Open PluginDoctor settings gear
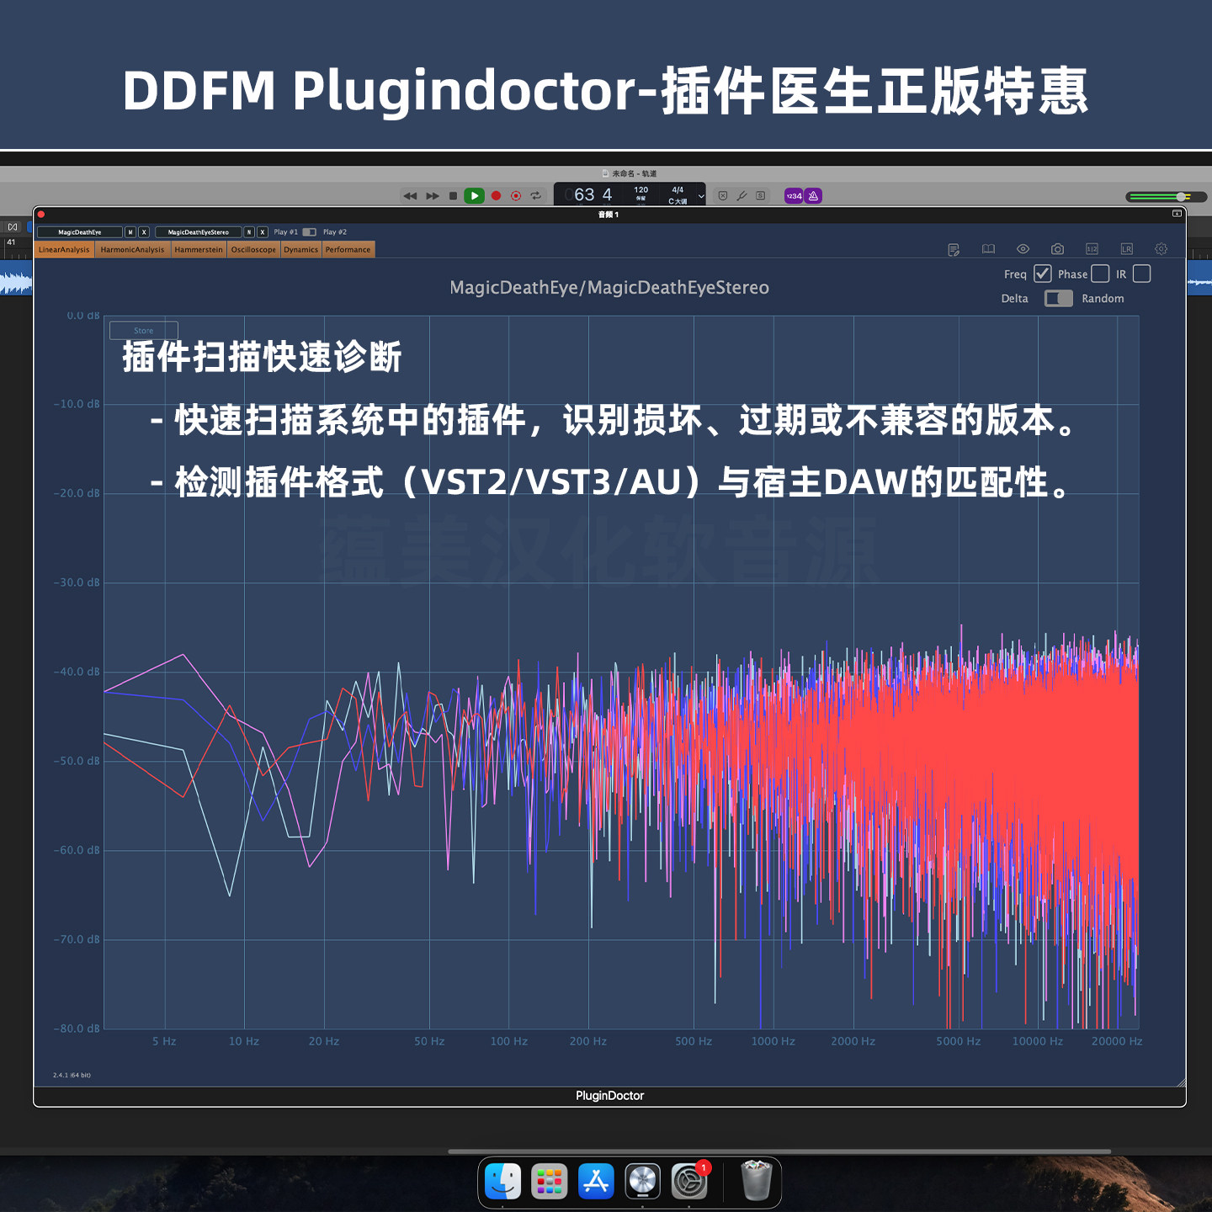Viewport: 1212px width, 1212px height. pos(1161,249)
